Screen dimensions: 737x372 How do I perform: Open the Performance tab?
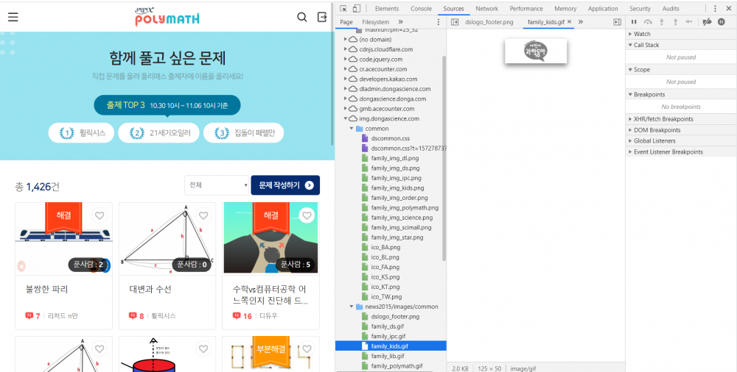[526, 8]
